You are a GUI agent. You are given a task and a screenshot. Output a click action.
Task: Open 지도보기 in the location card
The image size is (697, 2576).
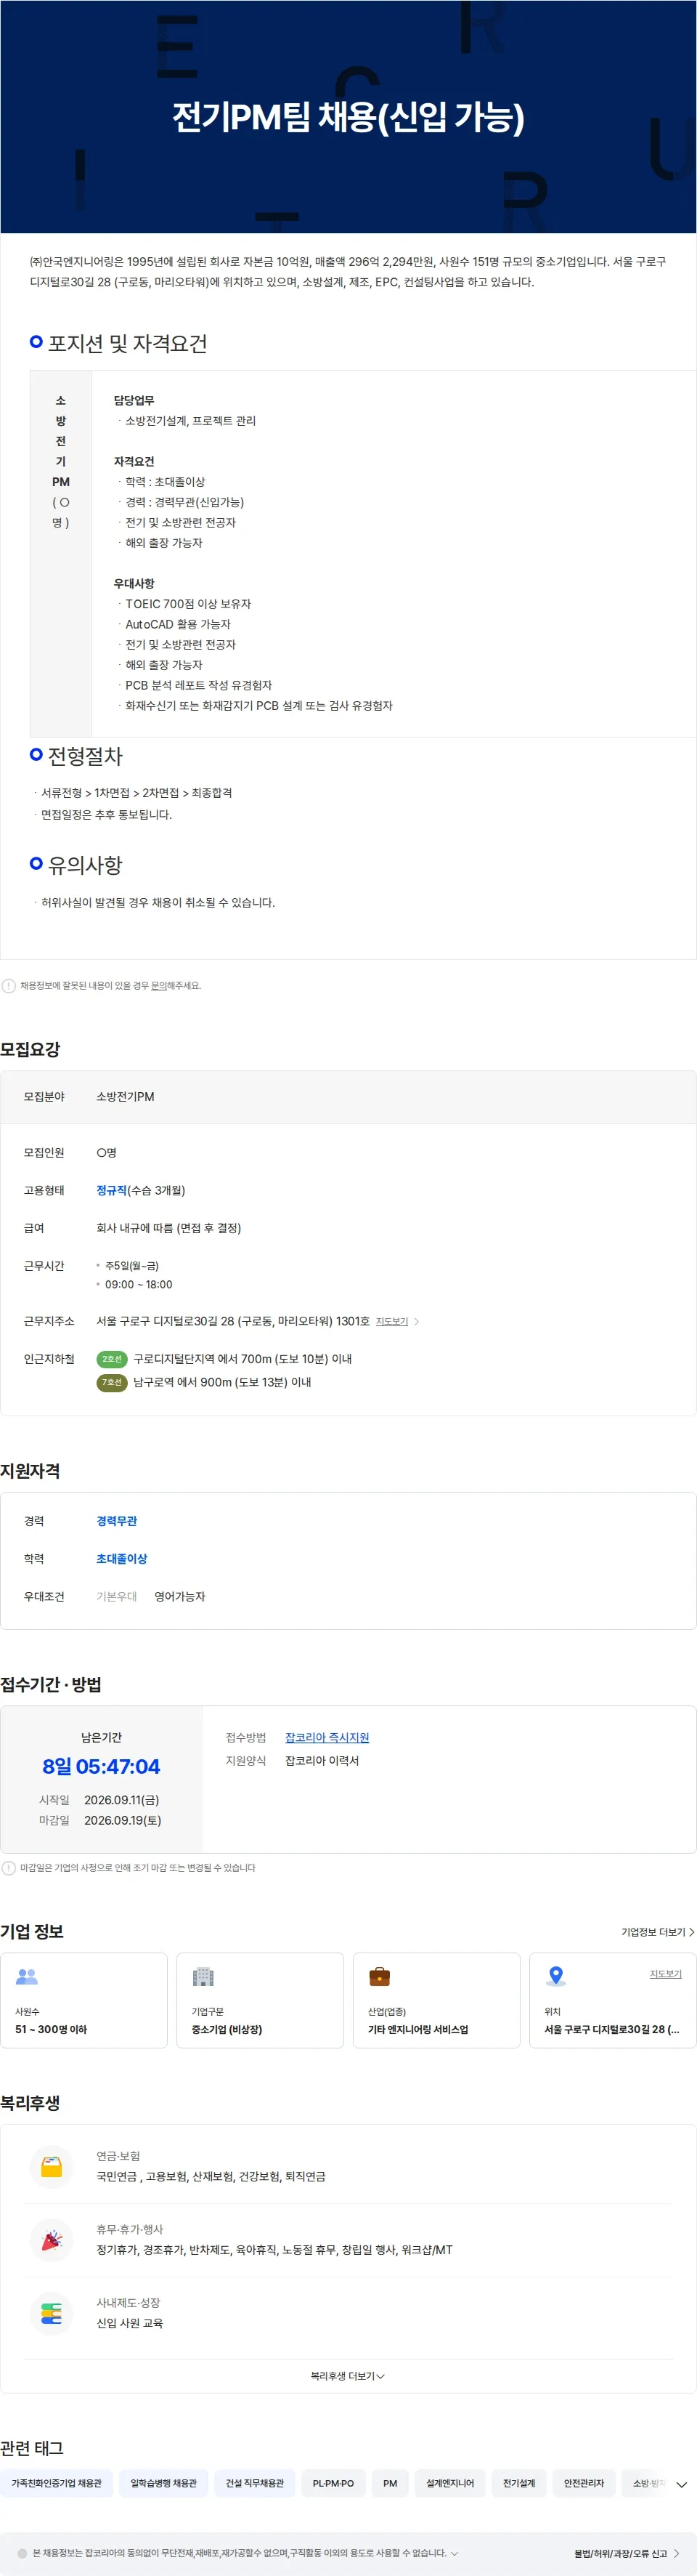665,1974
